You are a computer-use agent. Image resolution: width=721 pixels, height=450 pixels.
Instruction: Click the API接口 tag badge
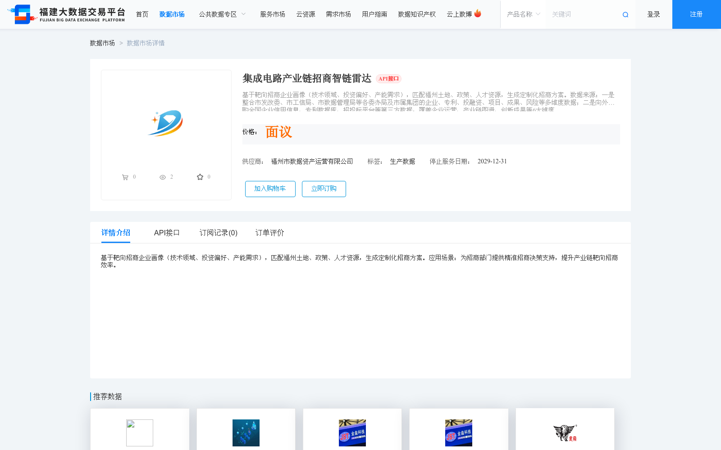click(x=388, y=79)
